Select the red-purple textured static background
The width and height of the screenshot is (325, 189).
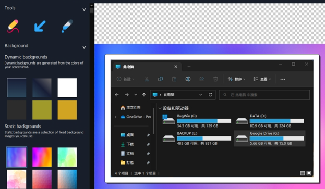pos(42,179)
